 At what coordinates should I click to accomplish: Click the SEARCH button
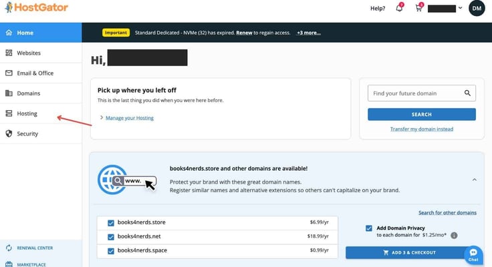[x=422, y=114]
